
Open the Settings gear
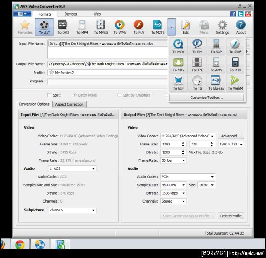tap(223, 27)
